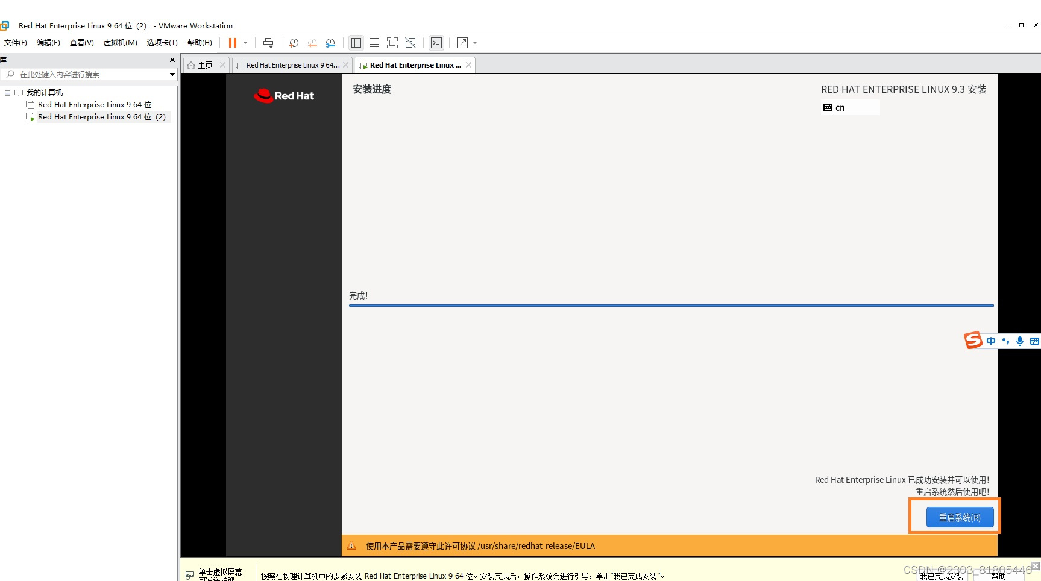
Task: Click the library search input field
Action: (x=84, y=74)
